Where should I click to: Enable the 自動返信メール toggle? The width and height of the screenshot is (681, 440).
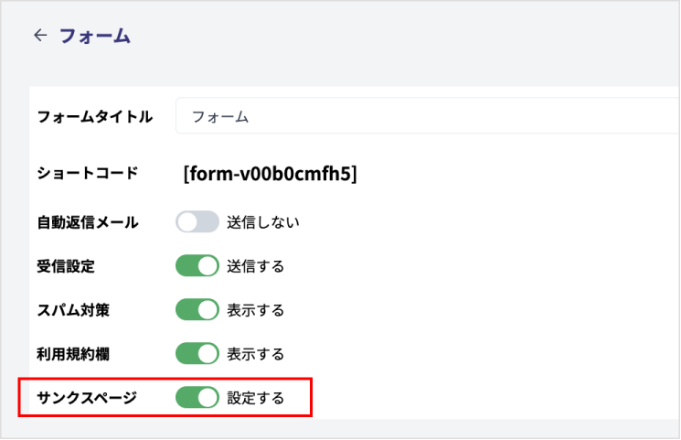point(197,221)
